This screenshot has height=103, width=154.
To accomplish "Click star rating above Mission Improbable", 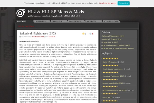I will click(110, 80).
